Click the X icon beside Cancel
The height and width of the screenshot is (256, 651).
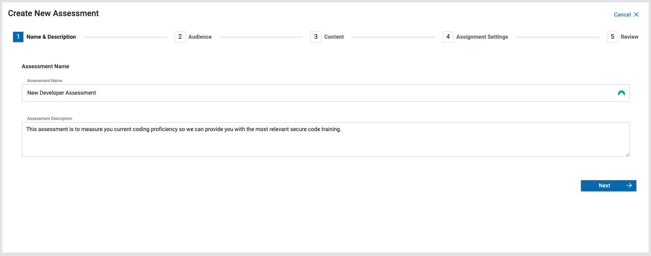coord(636,15)
